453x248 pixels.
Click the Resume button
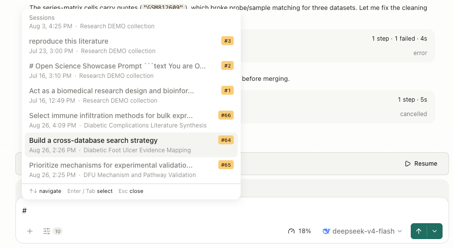421,164
